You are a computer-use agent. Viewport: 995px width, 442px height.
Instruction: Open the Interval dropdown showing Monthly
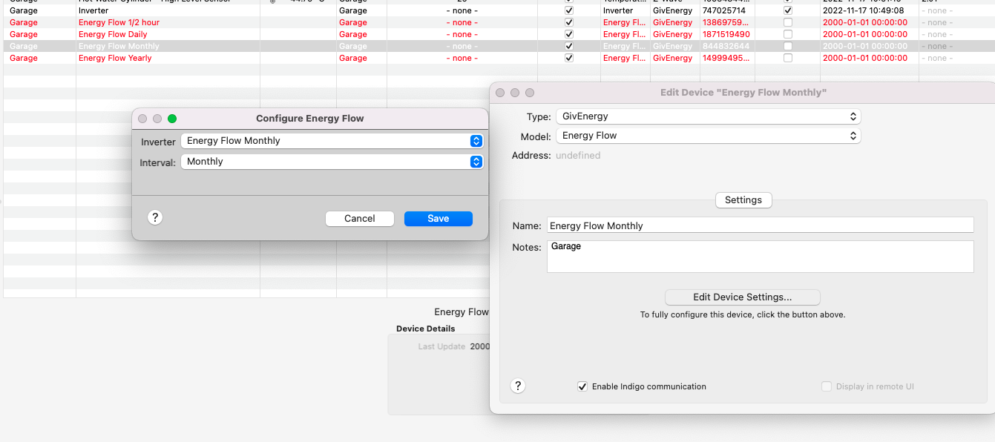[x=332, y=162]
